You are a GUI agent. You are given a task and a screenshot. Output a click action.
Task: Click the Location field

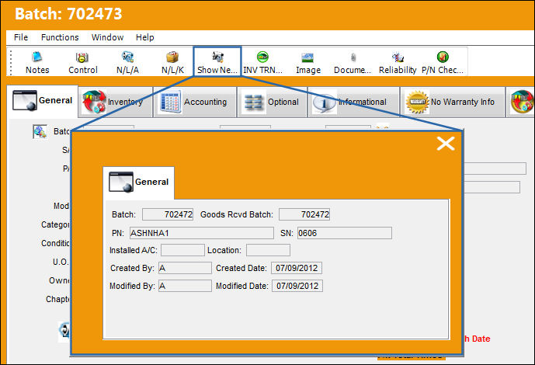[268, 250]
